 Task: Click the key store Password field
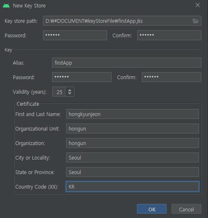(x=75, y=35)
